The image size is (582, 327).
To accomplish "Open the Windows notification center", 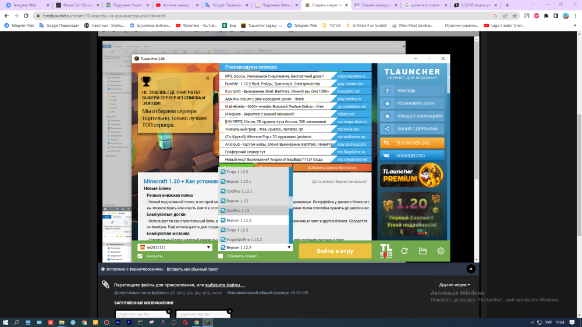I will pos(572,322).
